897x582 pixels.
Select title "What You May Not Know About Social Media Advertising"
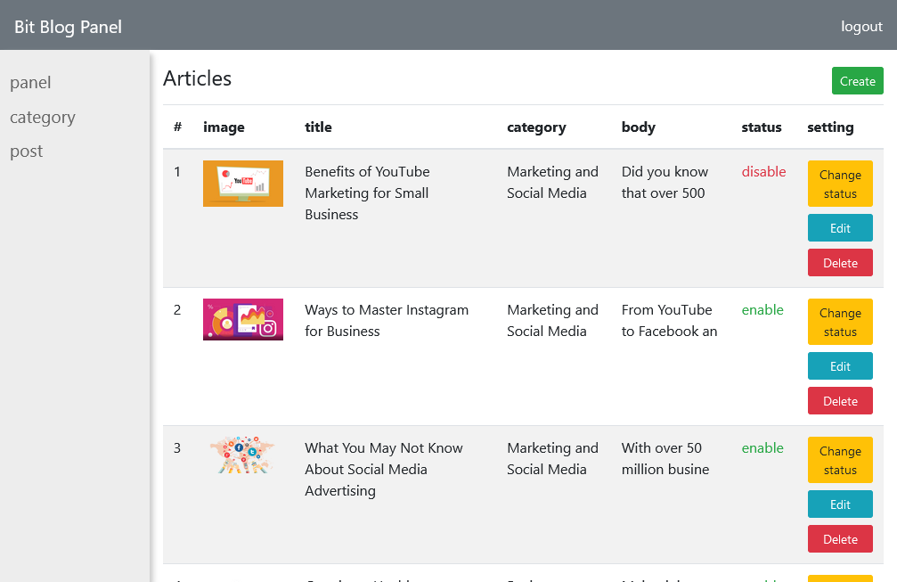384,470
